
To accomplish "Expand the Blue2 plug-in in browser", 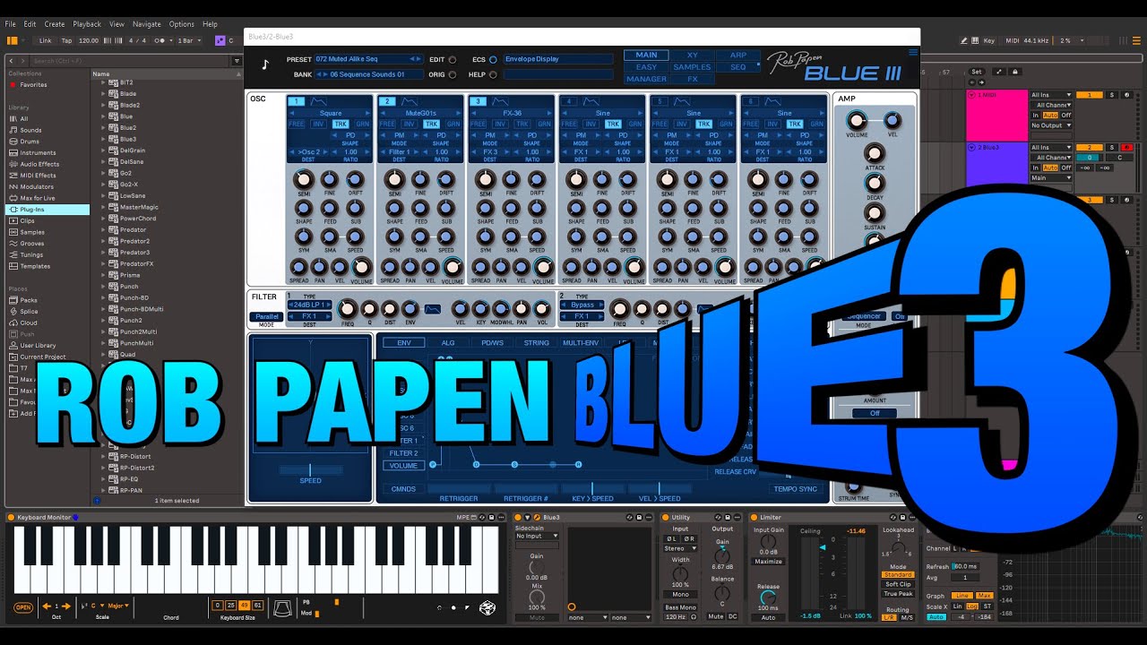I will [x=103, y=128].
